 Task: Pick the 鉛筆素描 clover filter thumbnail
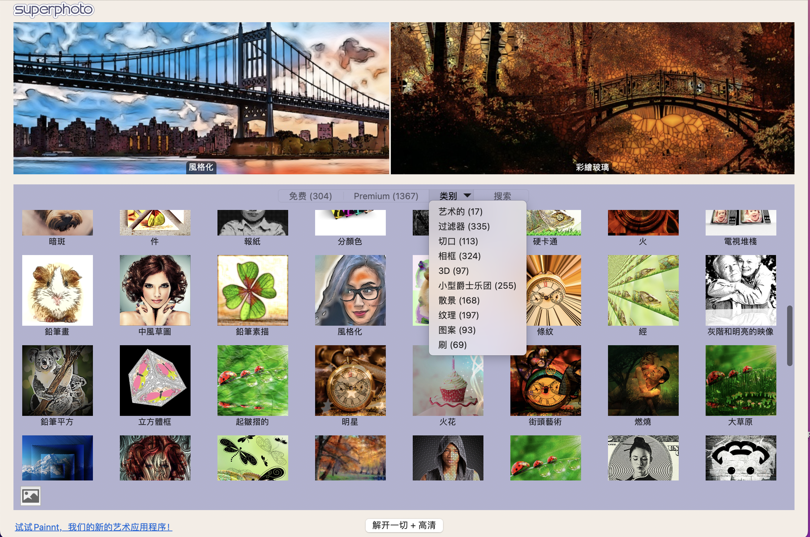point(252,290)
